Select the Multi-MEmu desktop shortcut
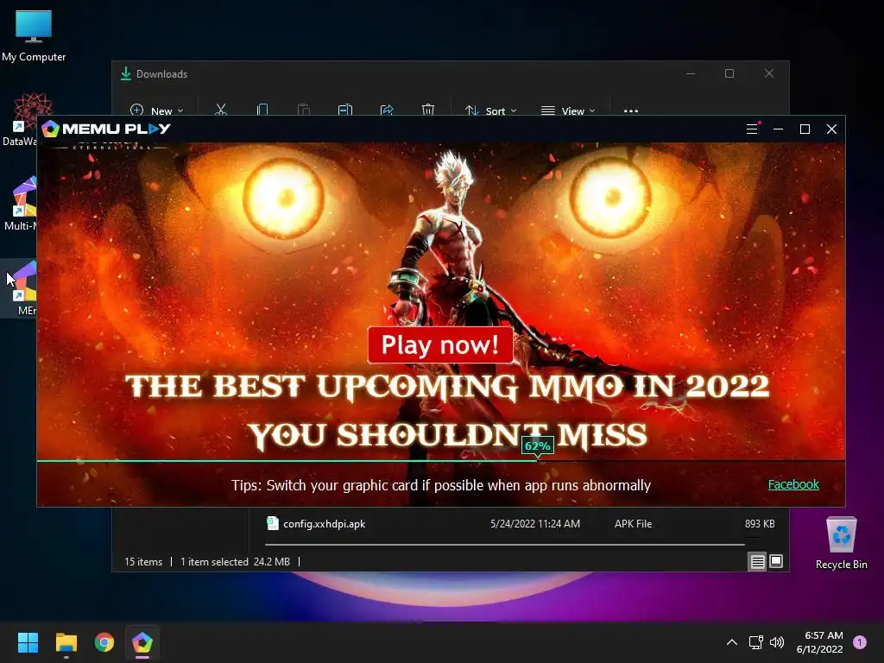Viewport: 884px width, 663px height. (x=21, y=204)
